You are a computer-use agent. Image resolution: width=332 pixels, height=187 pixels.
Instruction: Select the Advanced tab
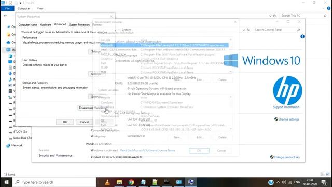[60, 24]
